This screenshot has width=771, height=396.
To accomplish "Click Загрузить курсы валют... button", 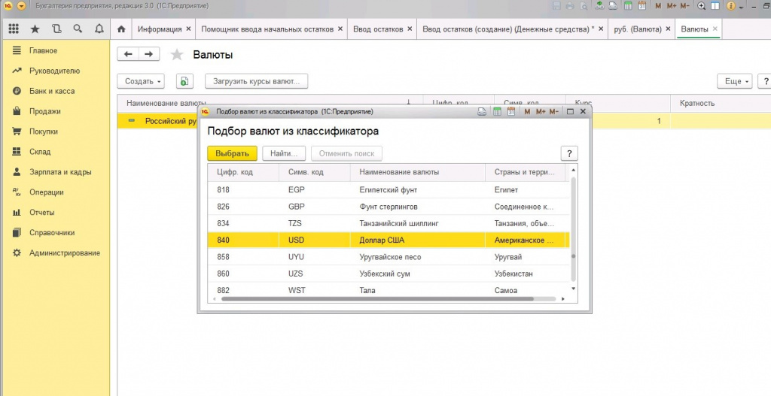I will pos(256,81).
